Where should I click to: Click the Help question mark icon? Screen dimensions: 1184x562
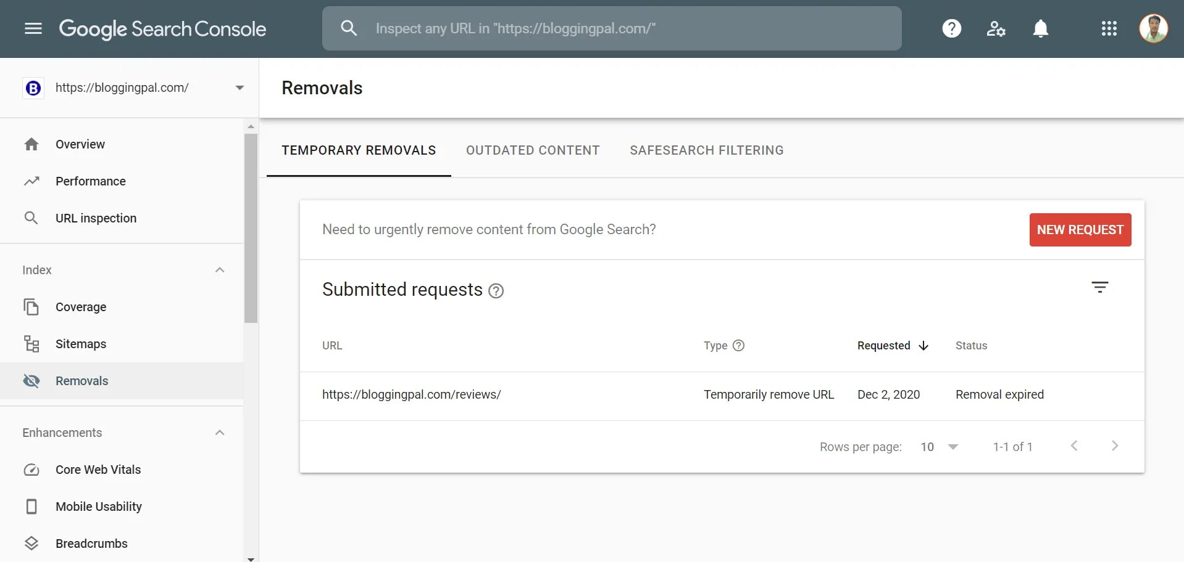click(x=951, y=28)
